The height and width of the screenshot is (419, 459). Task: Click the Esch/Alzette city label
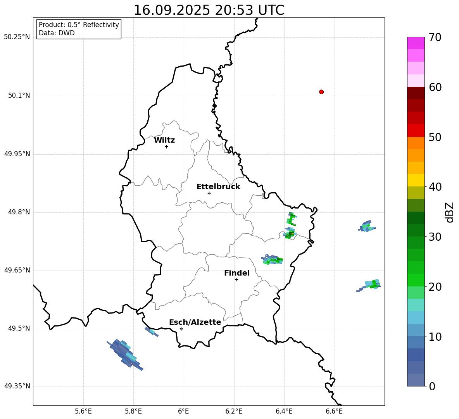(x=195, y=322)
